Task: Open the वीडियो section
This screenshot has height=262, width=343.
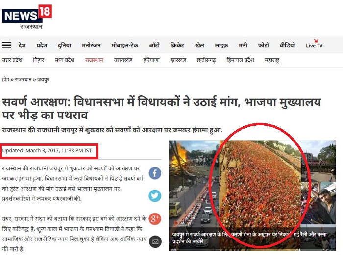Action: [x=287, y=45]
